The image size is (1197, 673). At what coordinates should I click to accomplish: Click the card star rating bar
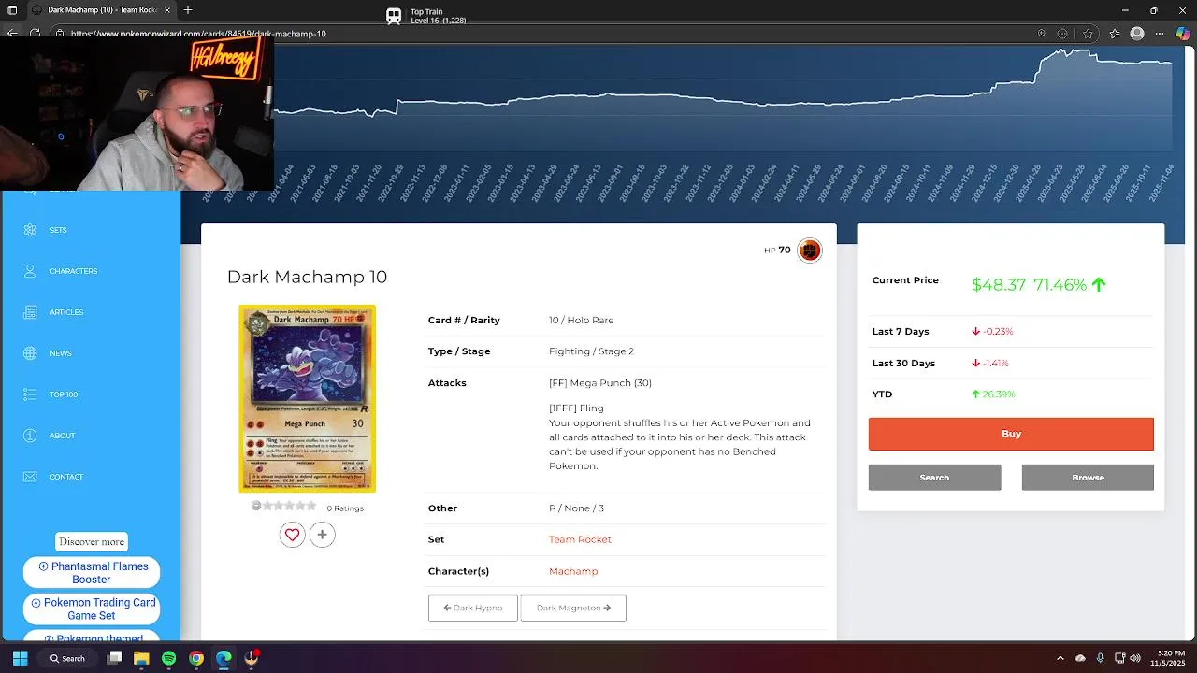click(x=284, y=506)
